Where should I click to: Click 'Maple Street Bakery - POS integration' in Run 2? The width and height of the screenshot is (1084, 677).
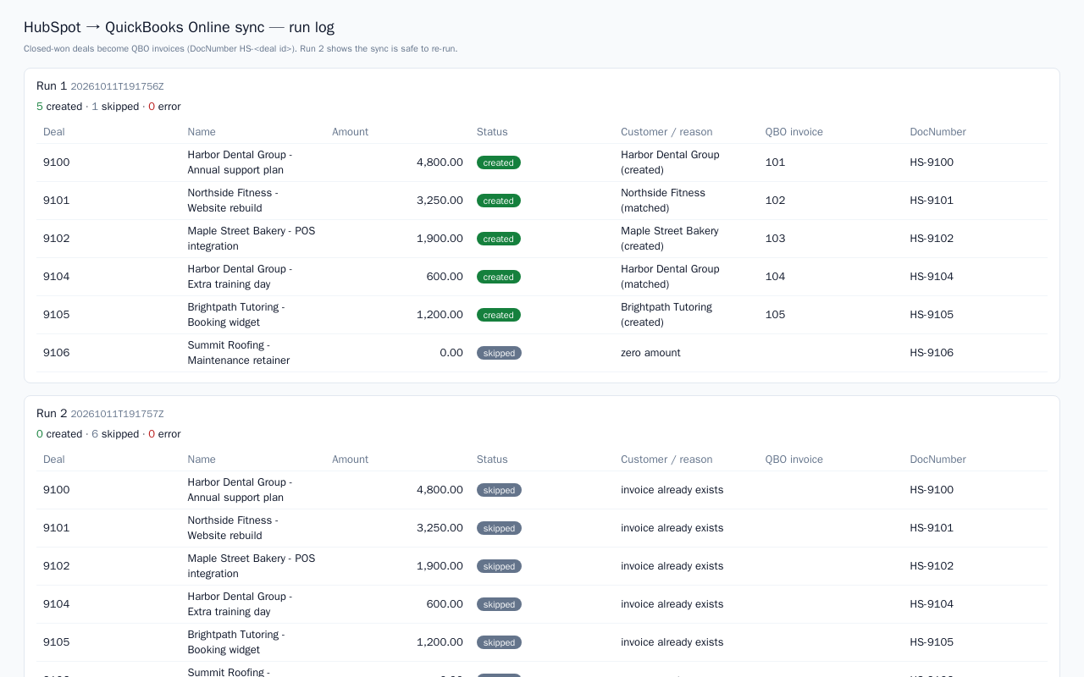tap(252, 566)
